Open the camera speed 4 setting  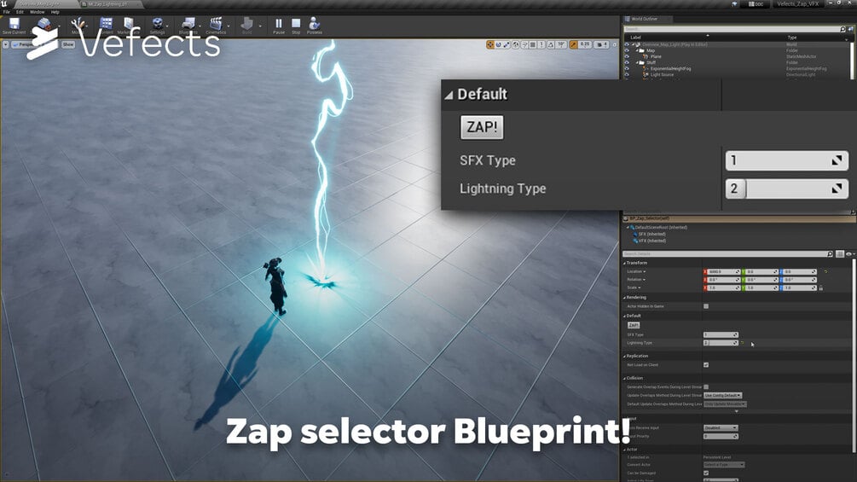pyautogui.click(x=602, y=45)
